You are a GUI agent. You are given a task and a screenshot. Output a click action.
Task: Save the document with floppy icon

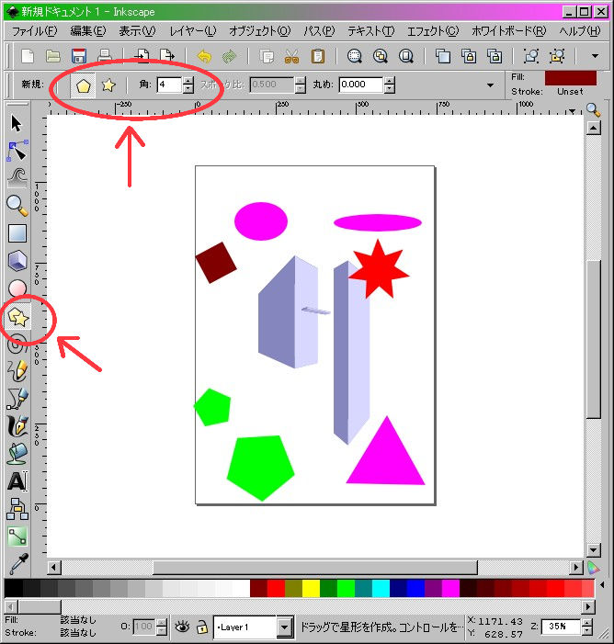click(79, 56)
